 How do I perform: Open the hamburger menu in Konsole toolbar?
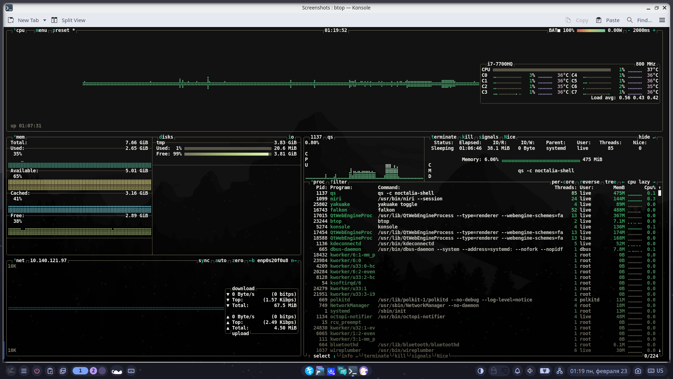pos(662,20)
